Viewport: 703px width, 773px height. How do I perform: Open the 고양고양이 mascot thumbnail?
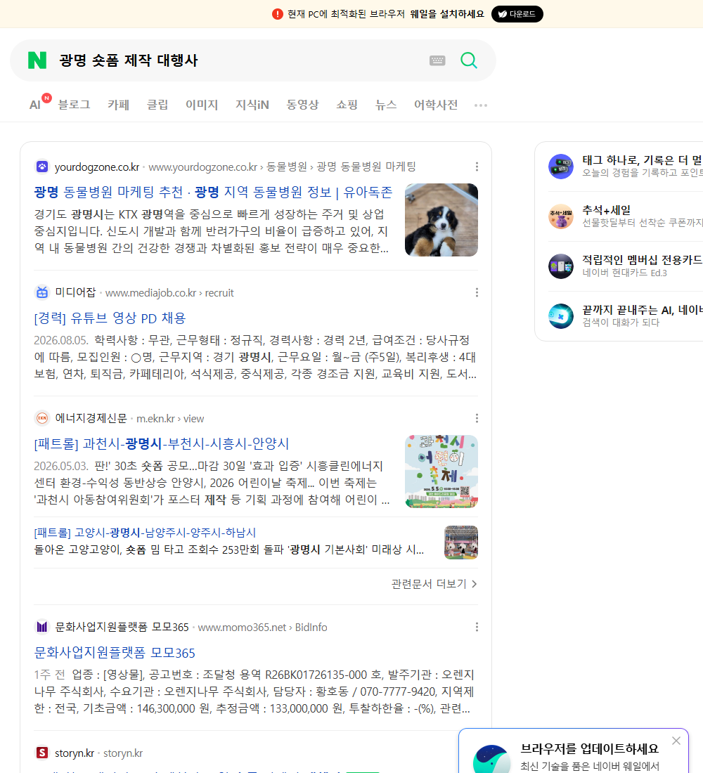point(460,543)
